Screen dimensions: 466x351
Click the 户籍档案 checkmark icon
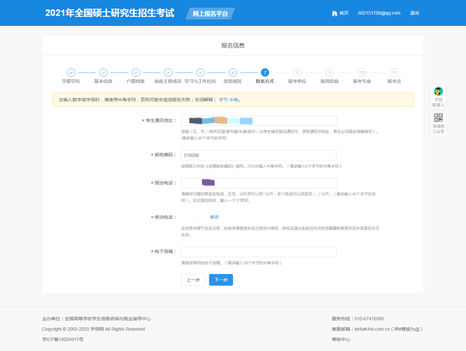[135, 72]
